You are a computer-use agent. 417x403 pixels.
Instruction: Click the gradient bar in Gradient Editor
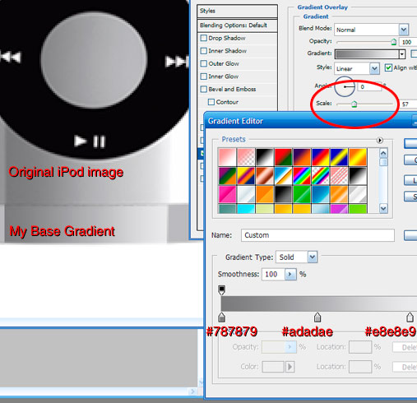319,303
